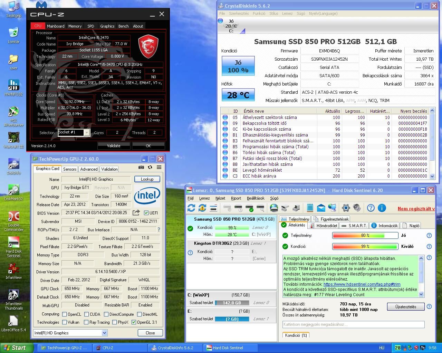Open the Intel(R) HD Graphics dropdown in GPU-Z

(104, 333)
